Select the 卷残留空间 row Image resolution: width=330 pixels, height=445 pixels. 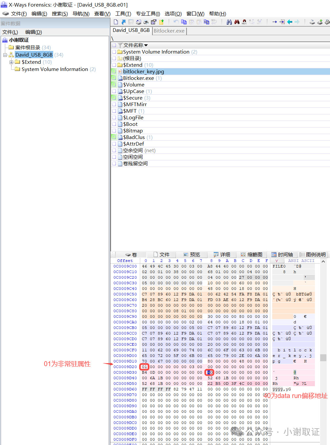[220, 163]
